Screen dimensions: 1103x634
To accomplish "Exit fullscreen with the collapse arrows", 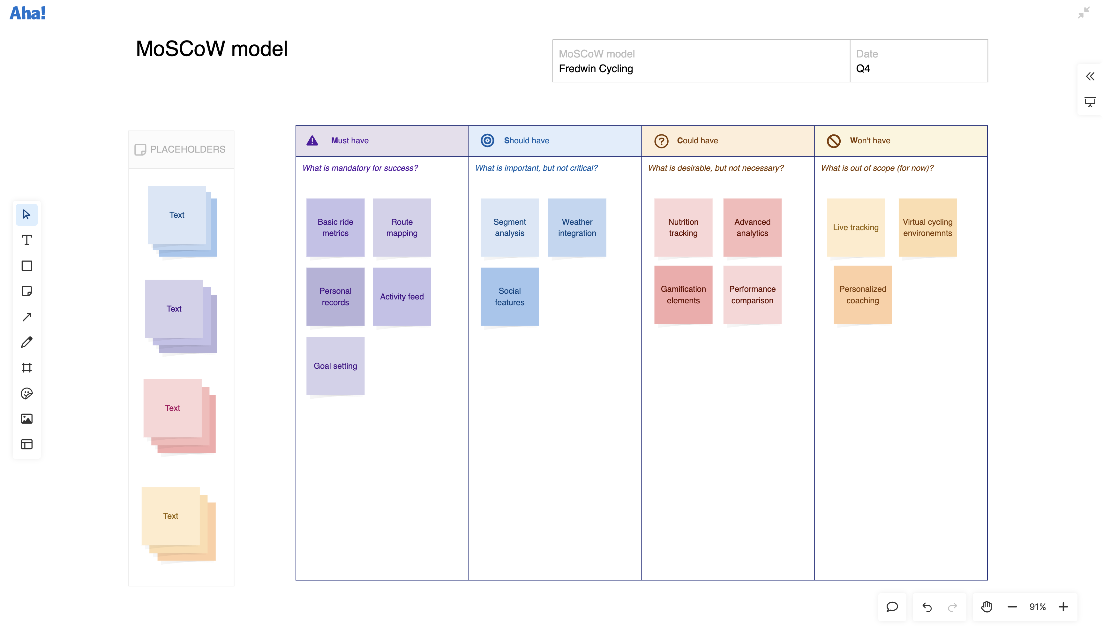I will pyautogui.click(x=1084, y=12).
